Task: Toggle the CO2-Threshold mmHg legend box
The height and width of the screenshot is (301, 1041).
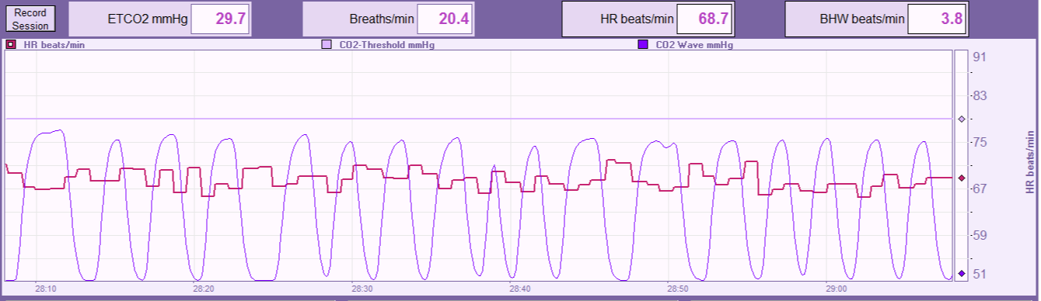Action: pos(327,45)
